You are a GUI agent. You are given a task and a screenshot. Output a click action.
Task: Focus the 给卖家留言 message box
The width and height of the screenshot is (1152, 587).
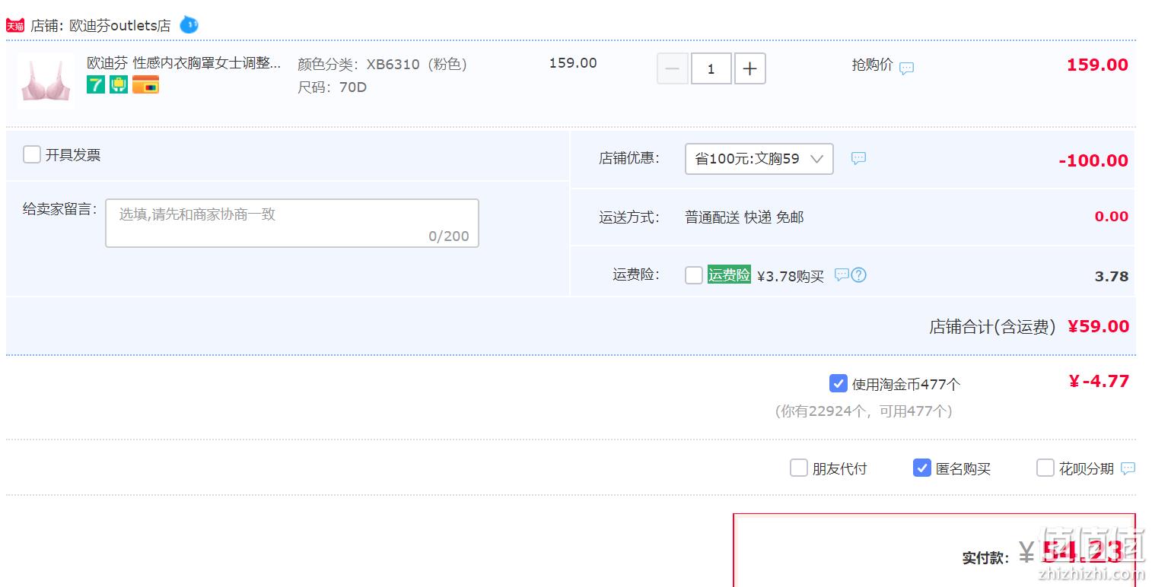pyautogui.click(x=292, y=223)
